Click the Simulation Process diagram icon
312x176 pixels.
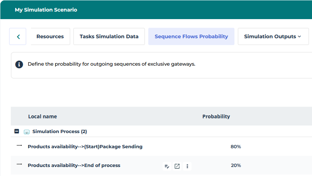pos(26,132)
